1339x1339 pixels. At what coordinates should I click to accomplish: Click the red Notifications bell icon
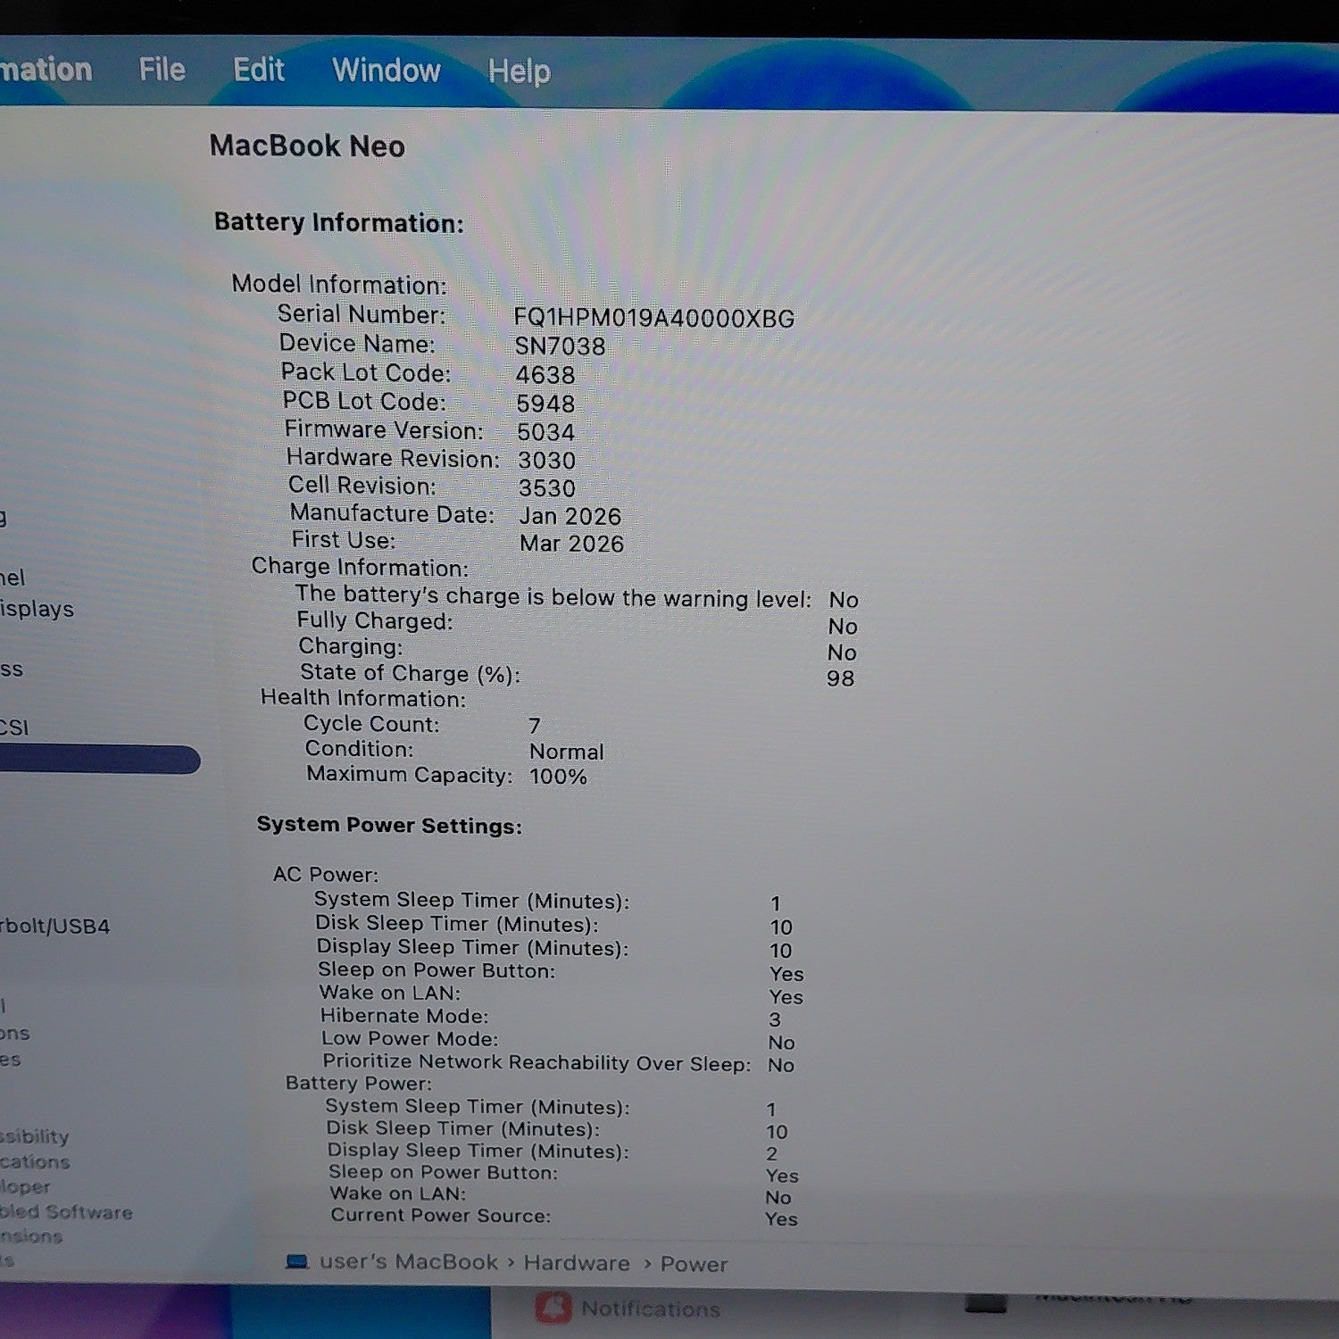pos(553,1308)
